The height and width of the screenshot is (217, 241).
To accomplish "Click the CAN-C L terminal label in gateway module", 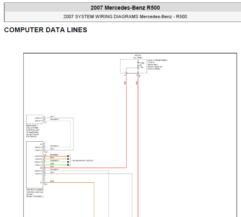I will point(38,165).
